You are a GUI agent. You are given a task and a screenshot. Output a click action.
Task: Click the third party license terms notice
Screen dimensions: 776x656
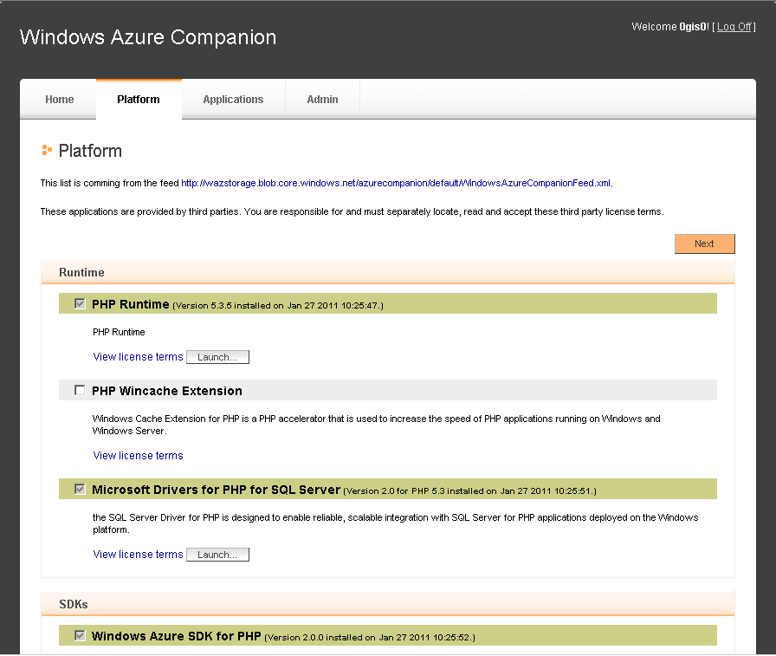pyautogui.click(x=352, y=212)
